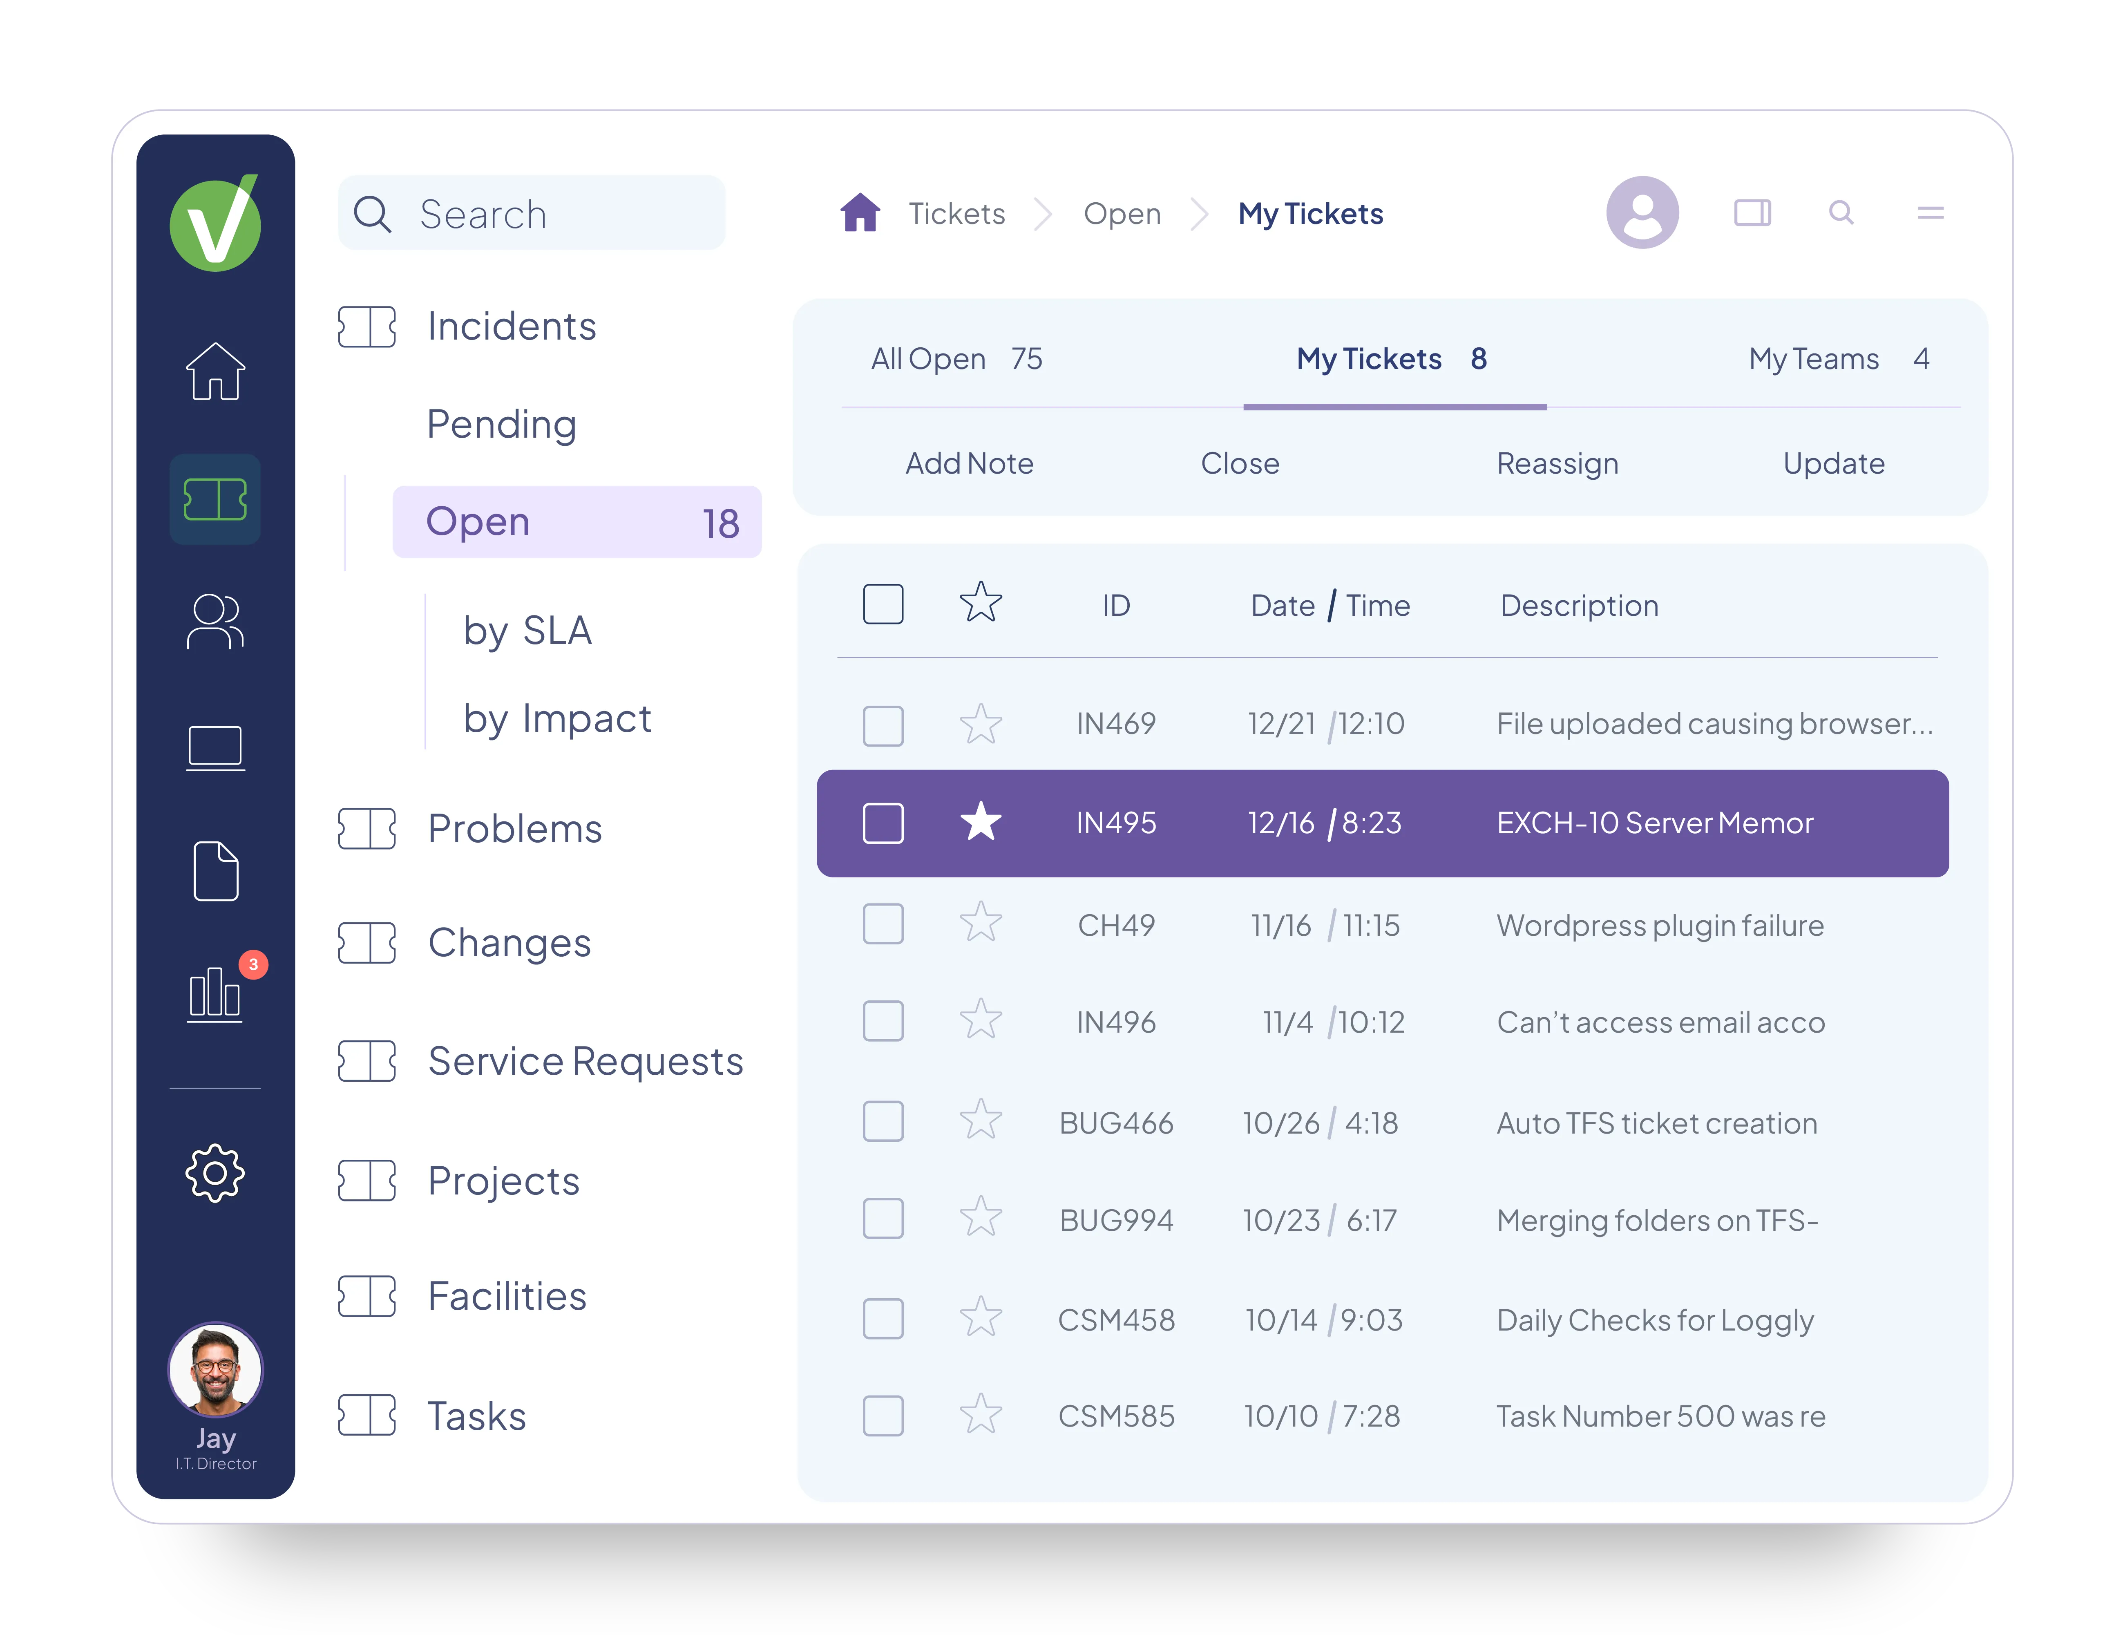Click the ticket icon beside Incidents
This screenshot has height=1635, width=2125.
pos(367,326)
